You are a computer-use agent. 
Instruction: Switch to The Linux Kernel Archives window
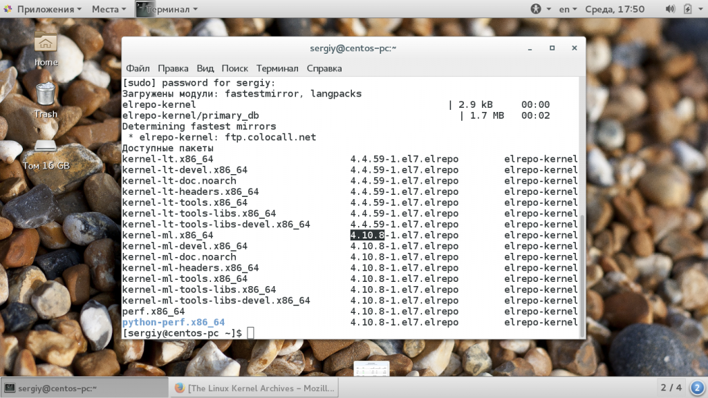click(x=253, y=388)
